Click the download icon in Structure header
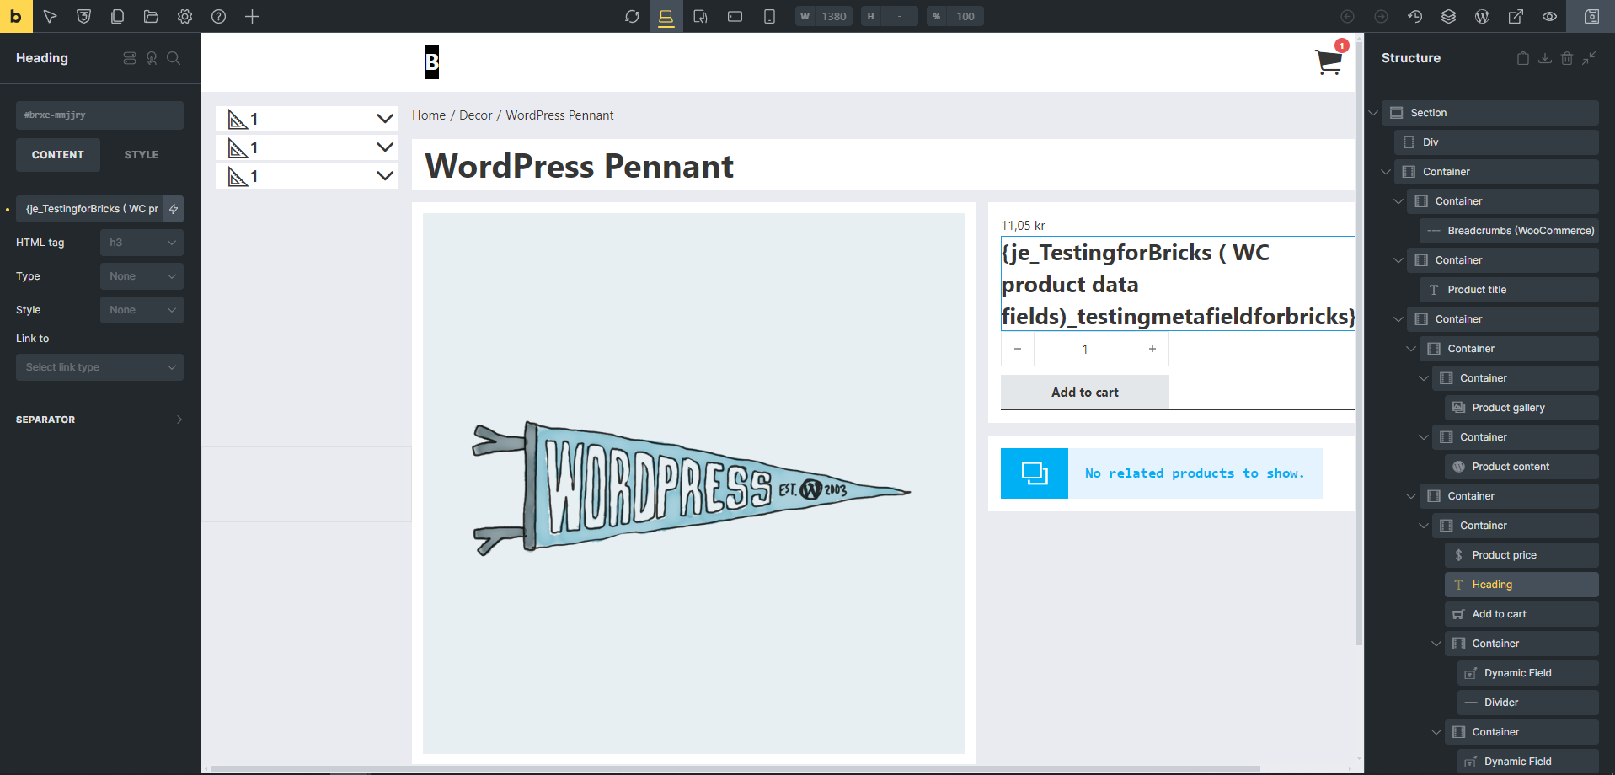Image resolution: width=1615 pixels, height=775 pixels. pos(1545,58)
